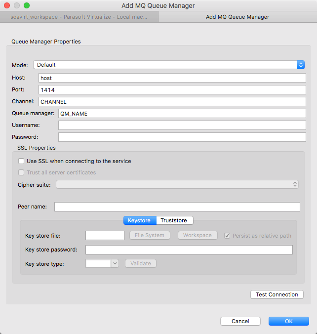Click the Validate button

point(141,263)
